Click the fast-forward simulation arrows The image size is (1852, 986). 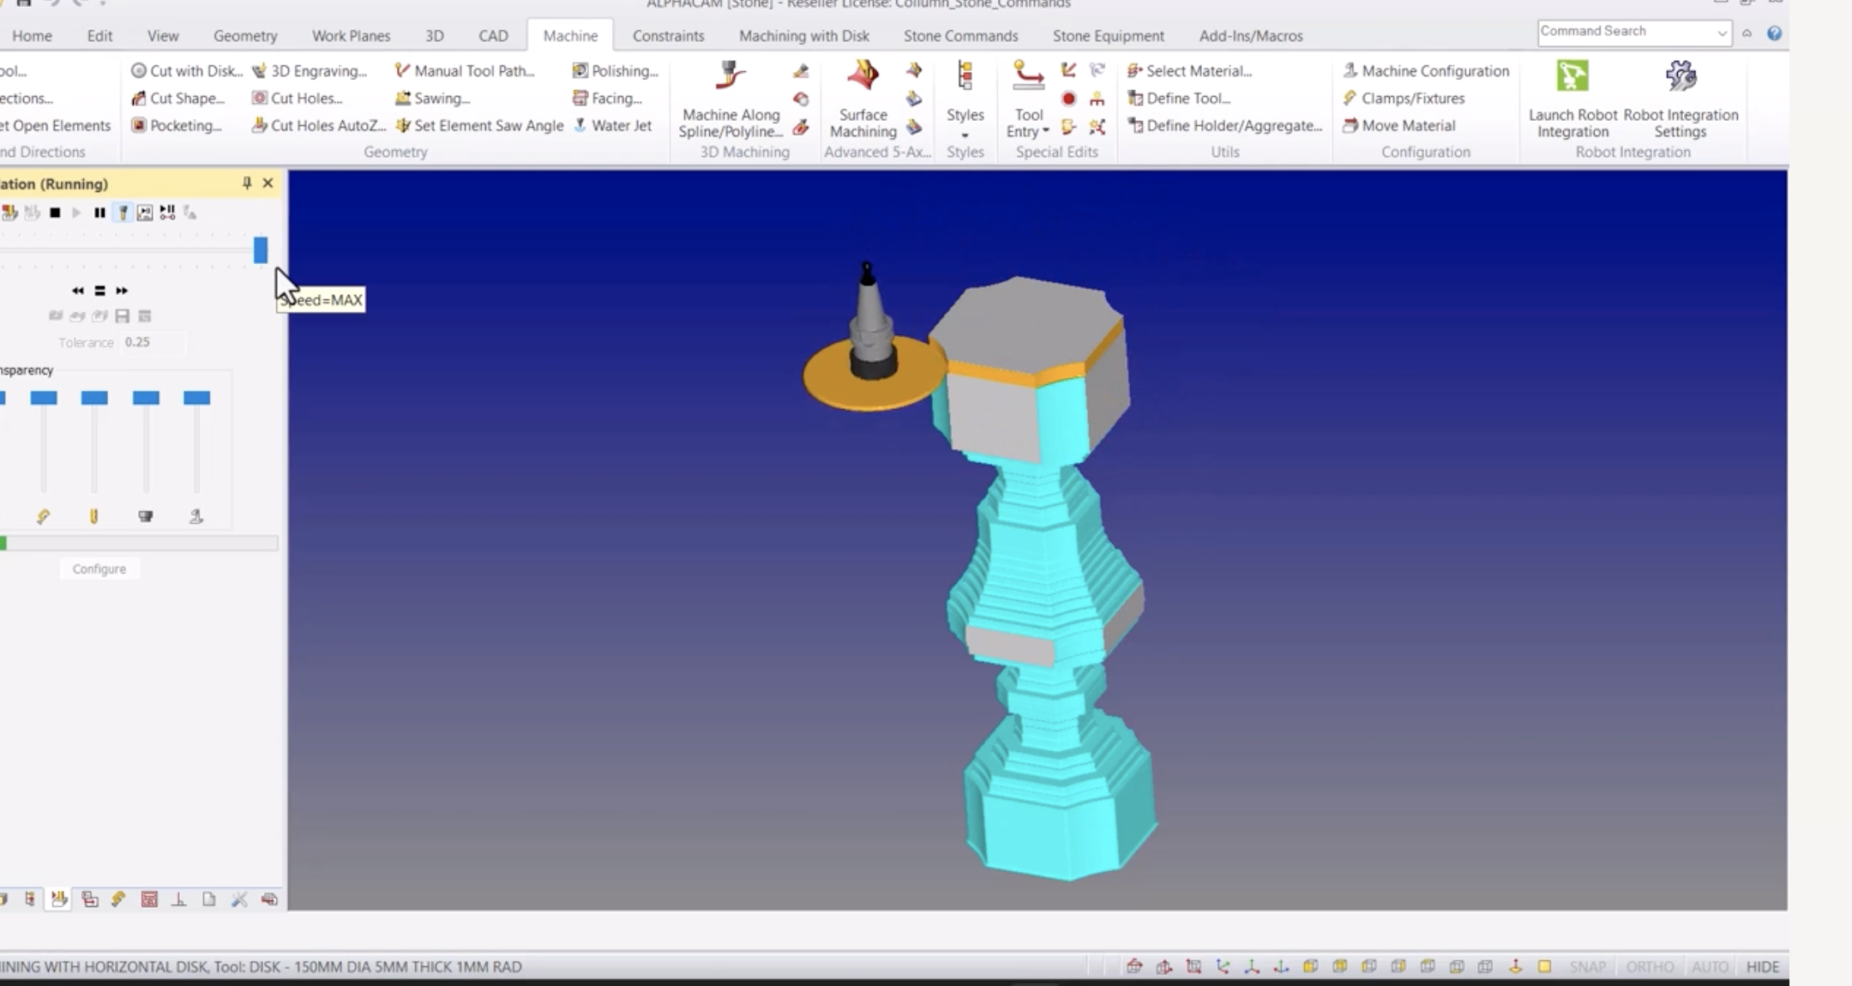click(122, 291)
